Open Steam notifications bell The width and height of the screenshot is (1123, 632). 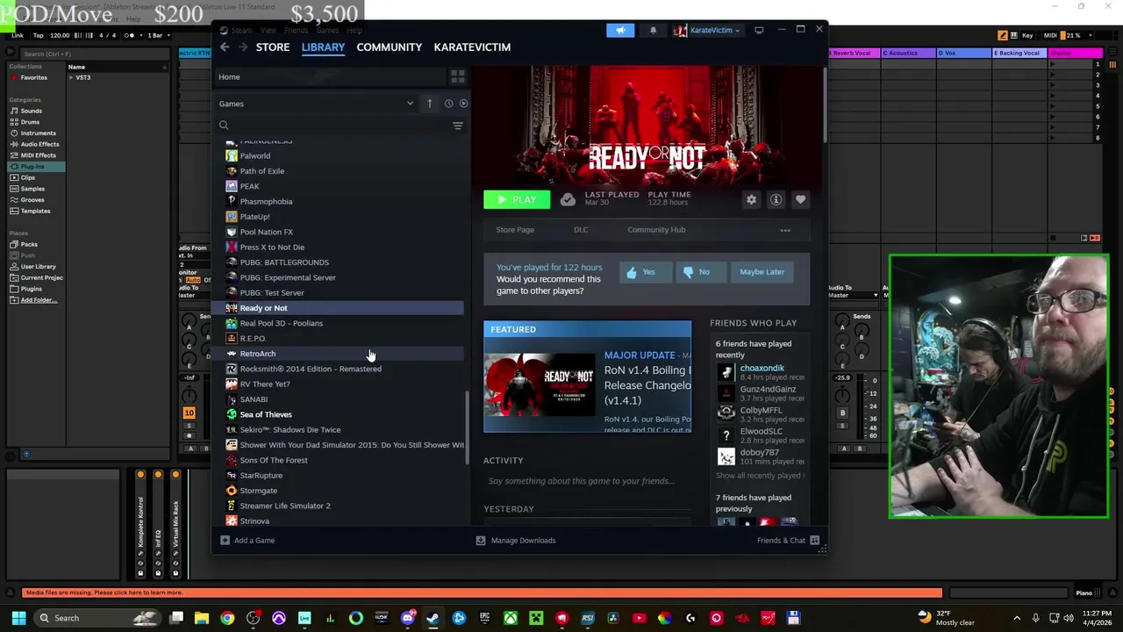pyautogui.click(x=653, y=30)
